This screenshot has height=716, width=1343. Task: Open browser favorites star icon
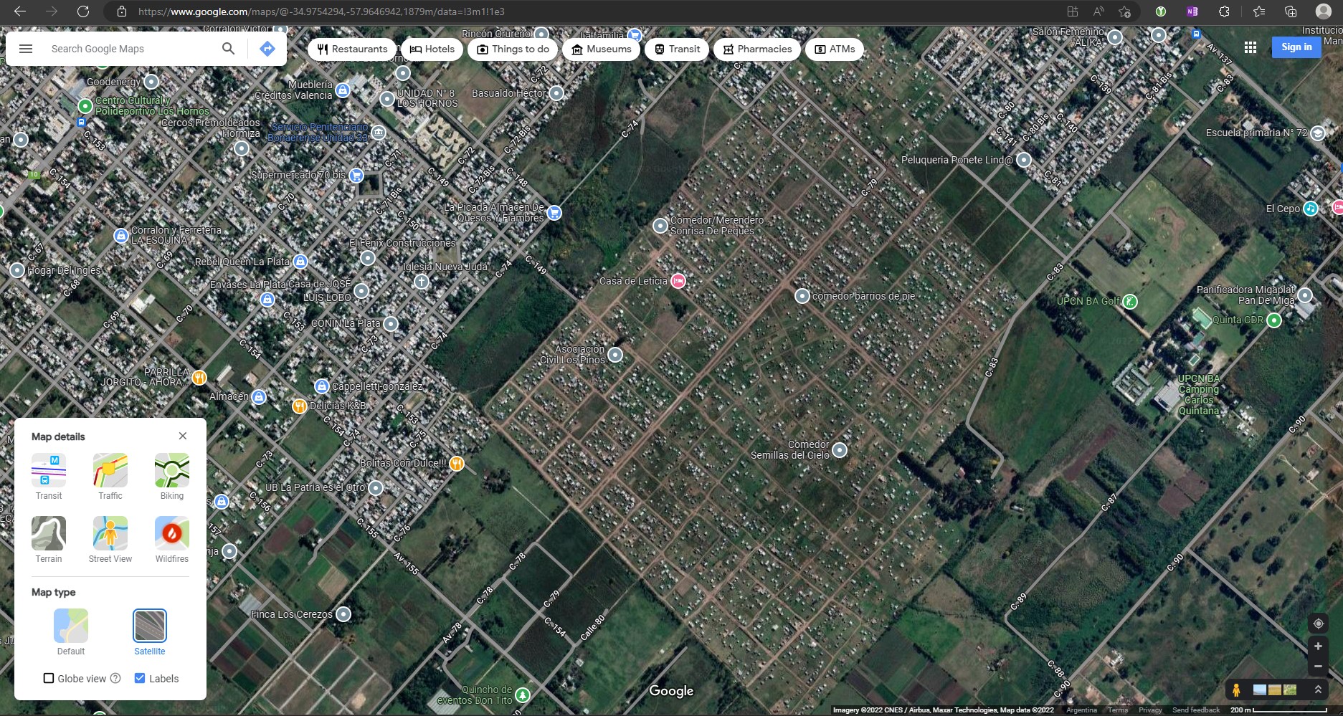[x=1259, y=11]
